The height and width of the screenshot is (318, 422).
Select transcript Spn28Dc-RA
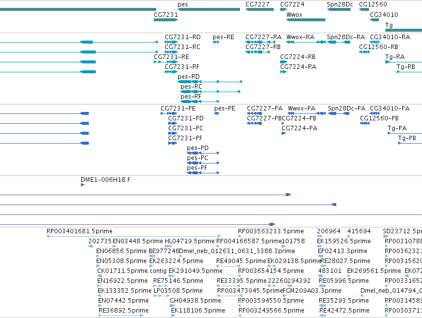[x=339, y=42]
